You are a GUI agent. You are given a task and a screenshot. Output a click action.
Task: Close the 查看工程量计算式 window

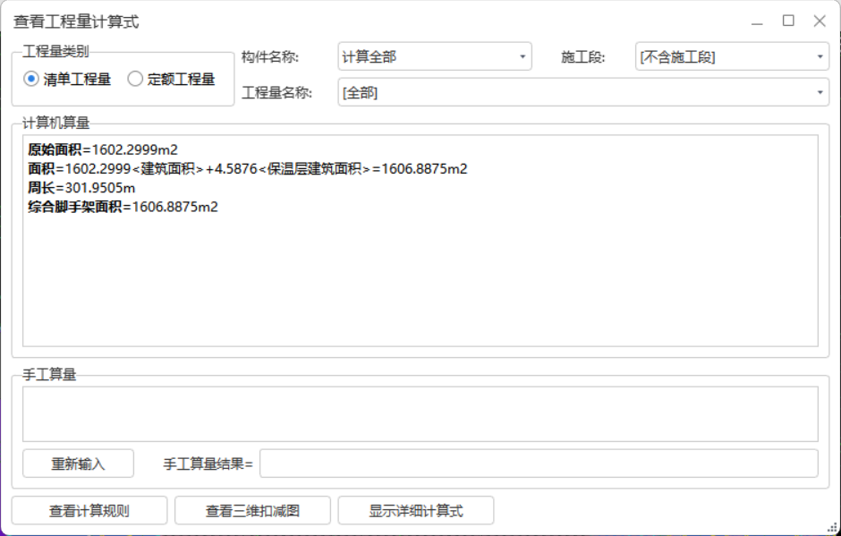820,21
